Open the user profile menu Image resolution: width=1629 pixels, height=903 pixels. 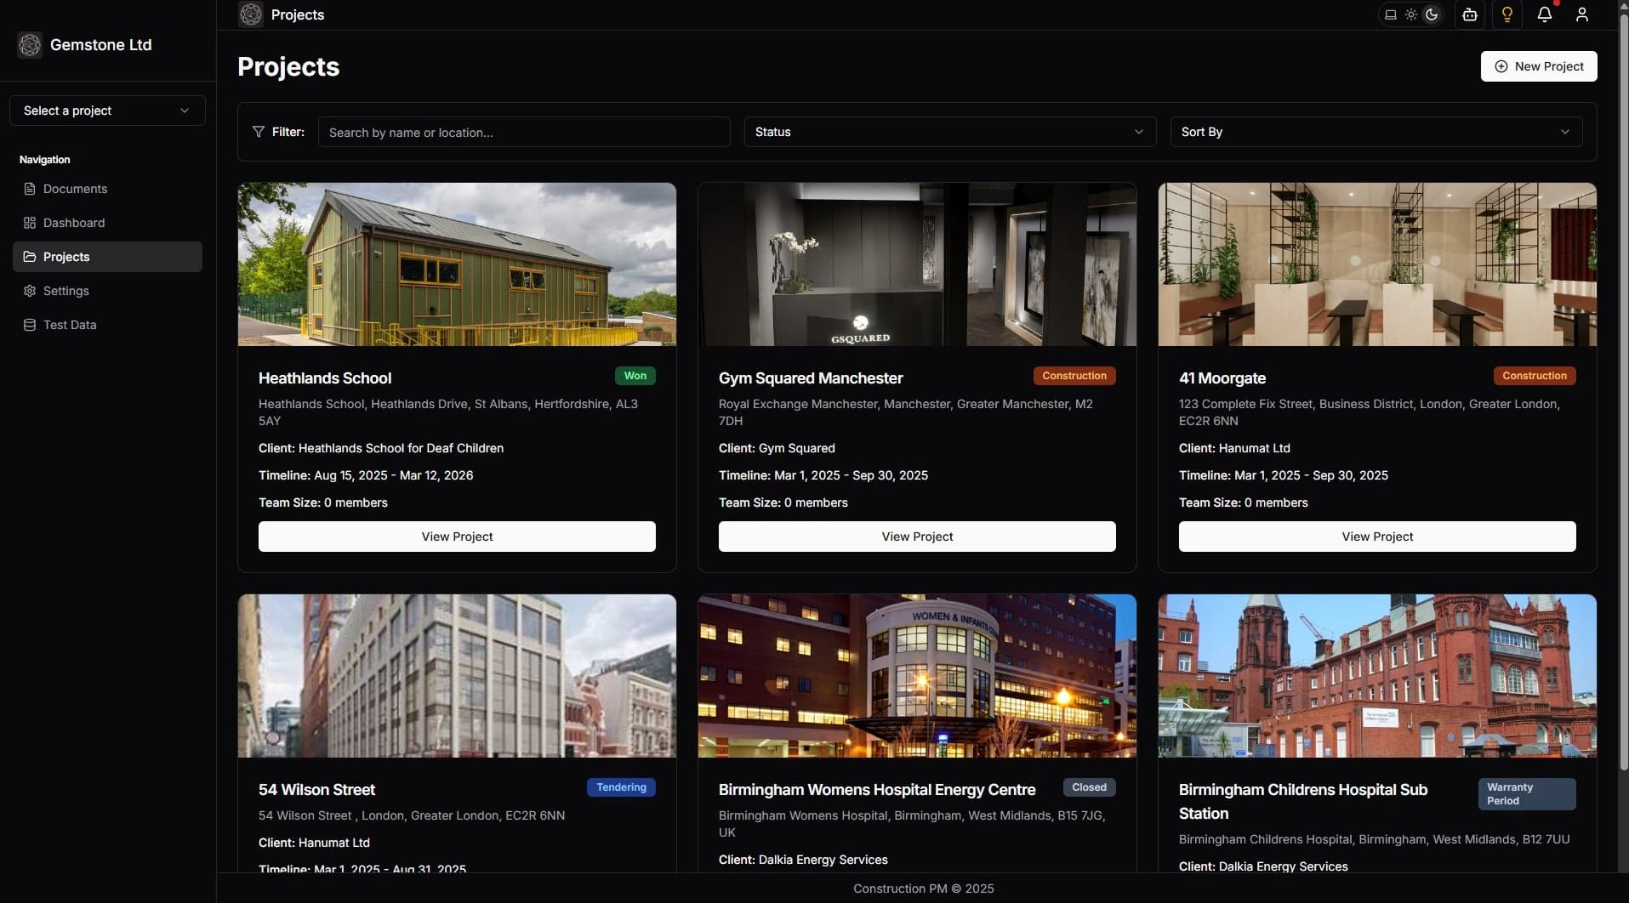point(1582,14)
